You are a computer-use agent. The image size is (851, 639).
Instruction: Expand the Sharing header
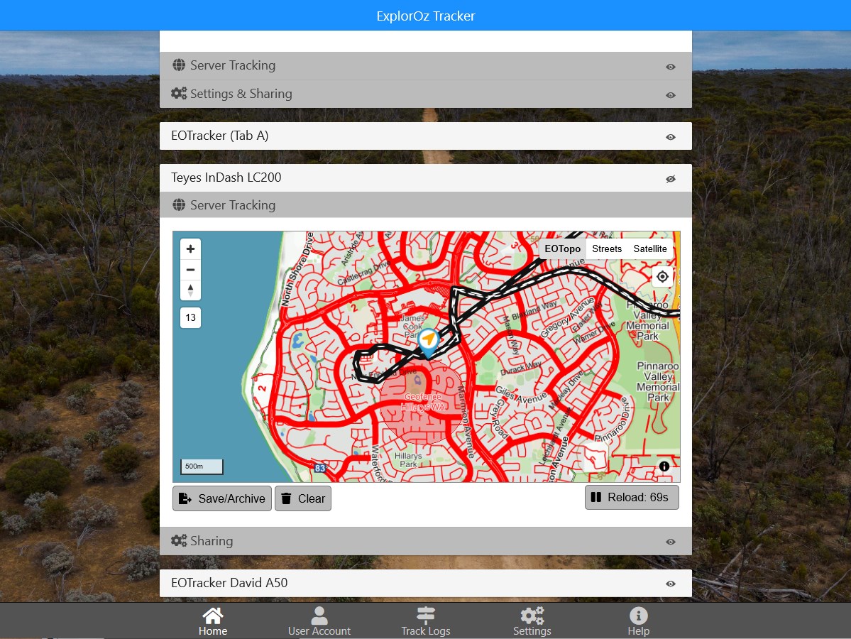coord(426,541)
